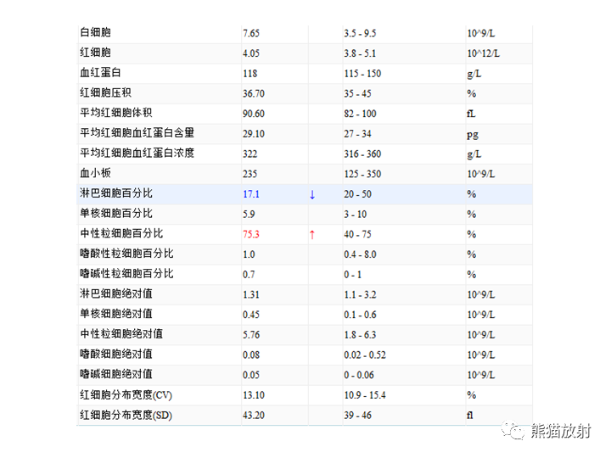Image resolution: width=611 pixels, height=458 pixels.
Task: Select the 淋巴细胞绝对值 row label
Action: (116, 293)
